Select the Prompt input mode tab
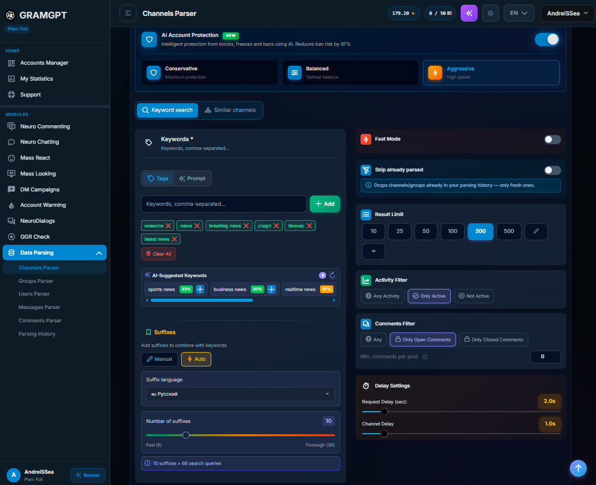 [192, 179]
